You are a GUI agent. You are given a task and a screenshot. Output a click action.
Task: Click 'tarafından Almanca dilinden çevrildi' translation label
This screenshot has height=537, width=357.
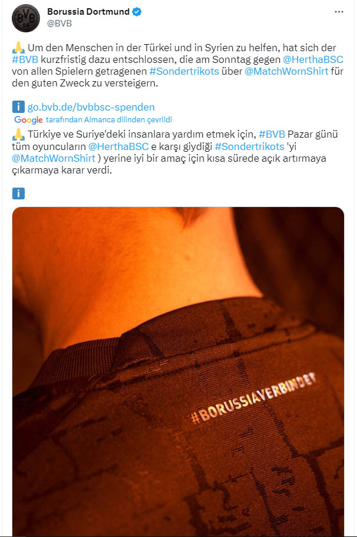[x=109, y=119]
